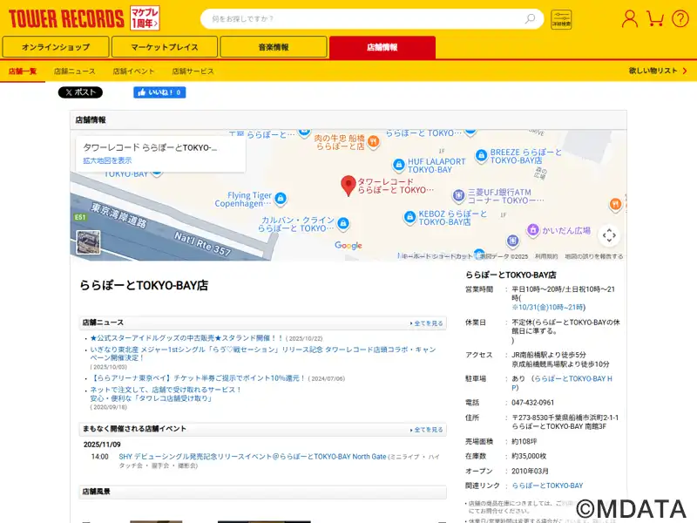The image size is (697, 523).
Task: Click the ららぽーとTOKYO-BAY店 heading
Action: (144, 285)
